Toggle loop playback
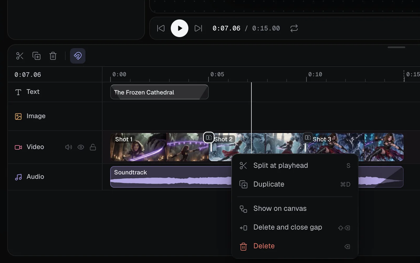The width and height of the screenshot is (420, 263). coord(294,28)
